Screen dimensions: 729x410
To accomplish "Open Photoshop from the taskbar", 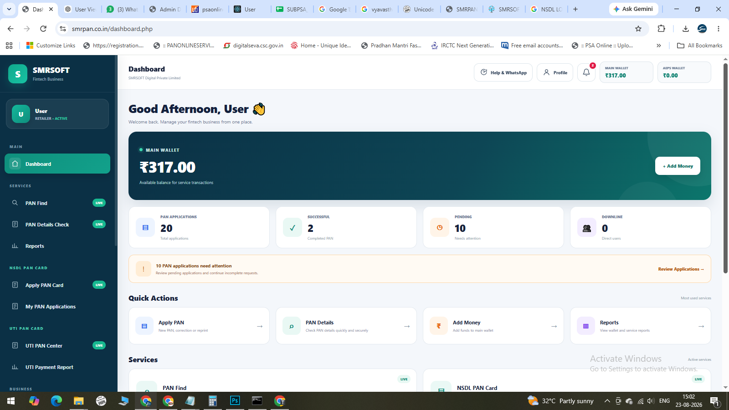I will coord(235,401).
